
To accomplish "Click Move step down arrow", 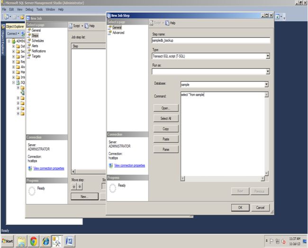I will tap(80, 186).
